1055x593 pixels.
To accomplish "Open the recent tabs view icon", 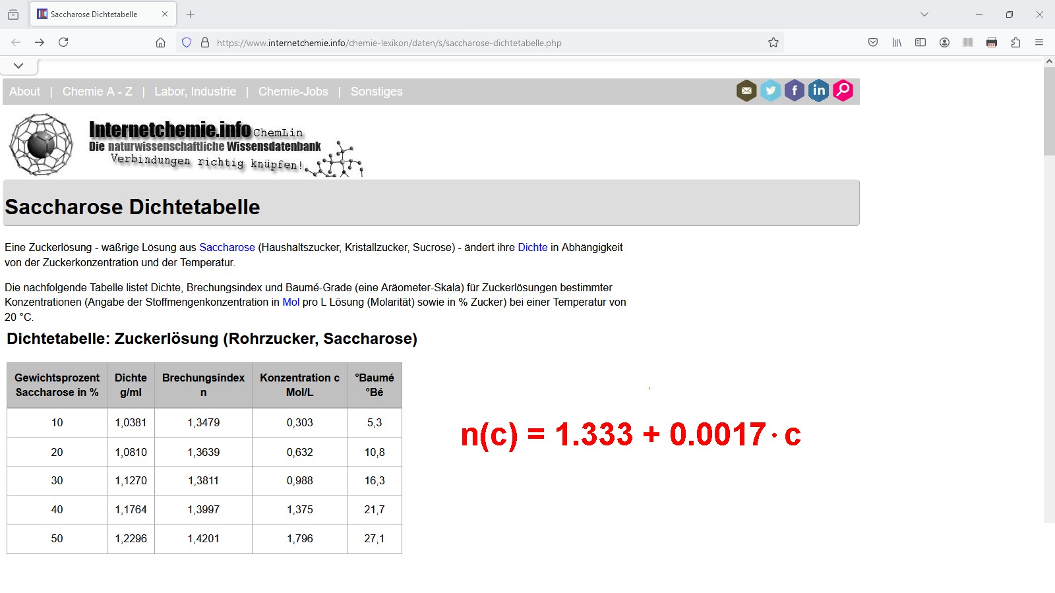I will 13,14.
